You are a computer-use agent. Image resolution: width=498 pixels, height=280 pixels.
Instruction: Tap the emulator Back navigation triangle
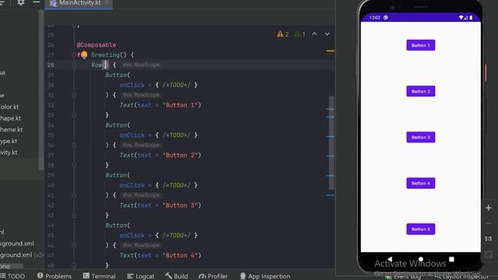coord(390,259)
